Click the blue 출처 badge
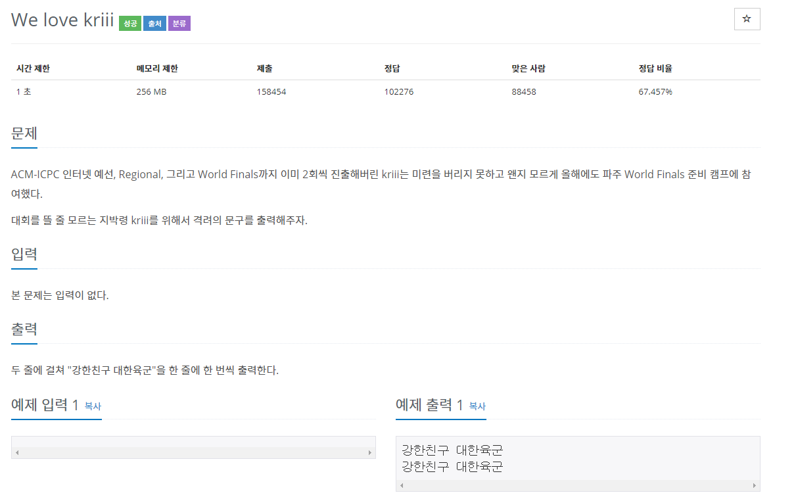796x501 pixels. [x=154, y=24]
